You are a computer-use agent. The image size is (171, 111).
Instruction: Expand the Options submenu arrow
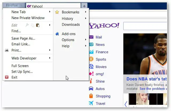pyautogui.click(x=86, y=40)
